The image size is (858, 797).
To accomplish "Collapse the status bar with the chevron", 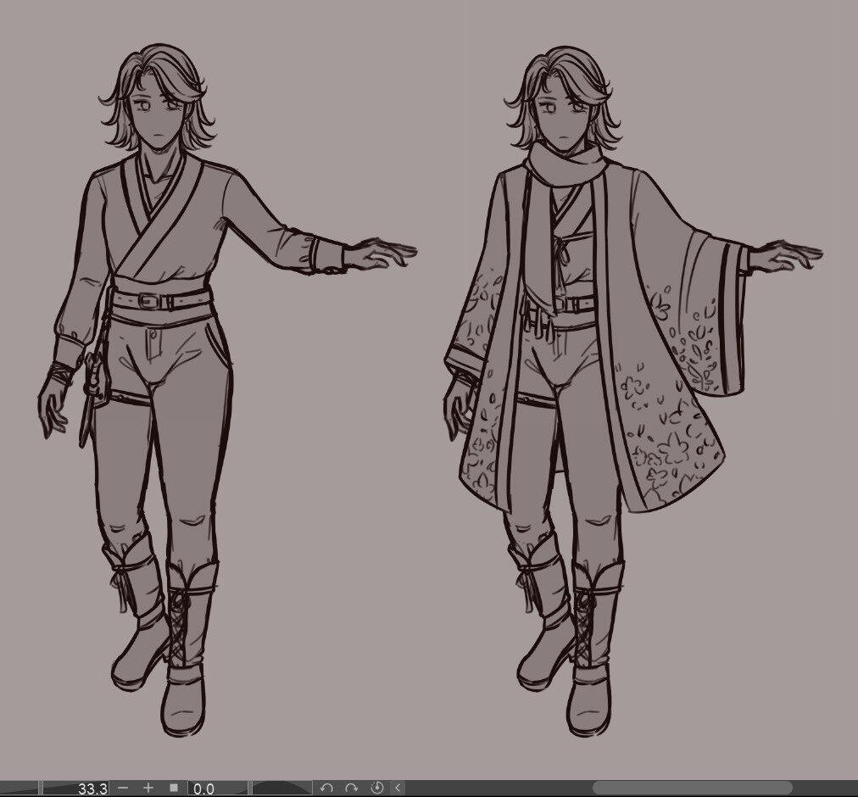I will (x=396, y=787).
